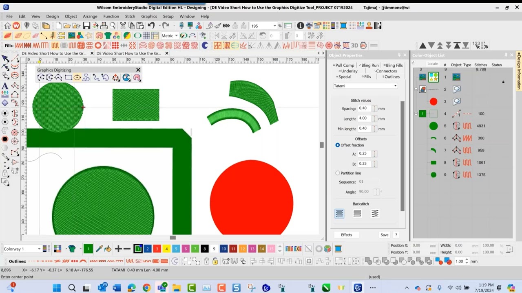Add a color with the plus icon

click(x=118, y=249)
